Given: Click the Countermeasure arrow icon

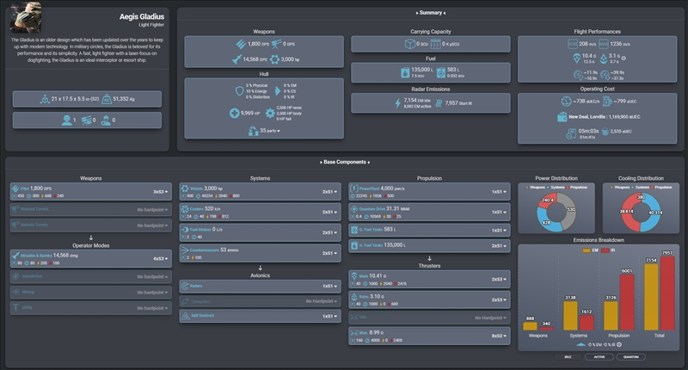Looking at the screenshot, I should tap(185, 250).
